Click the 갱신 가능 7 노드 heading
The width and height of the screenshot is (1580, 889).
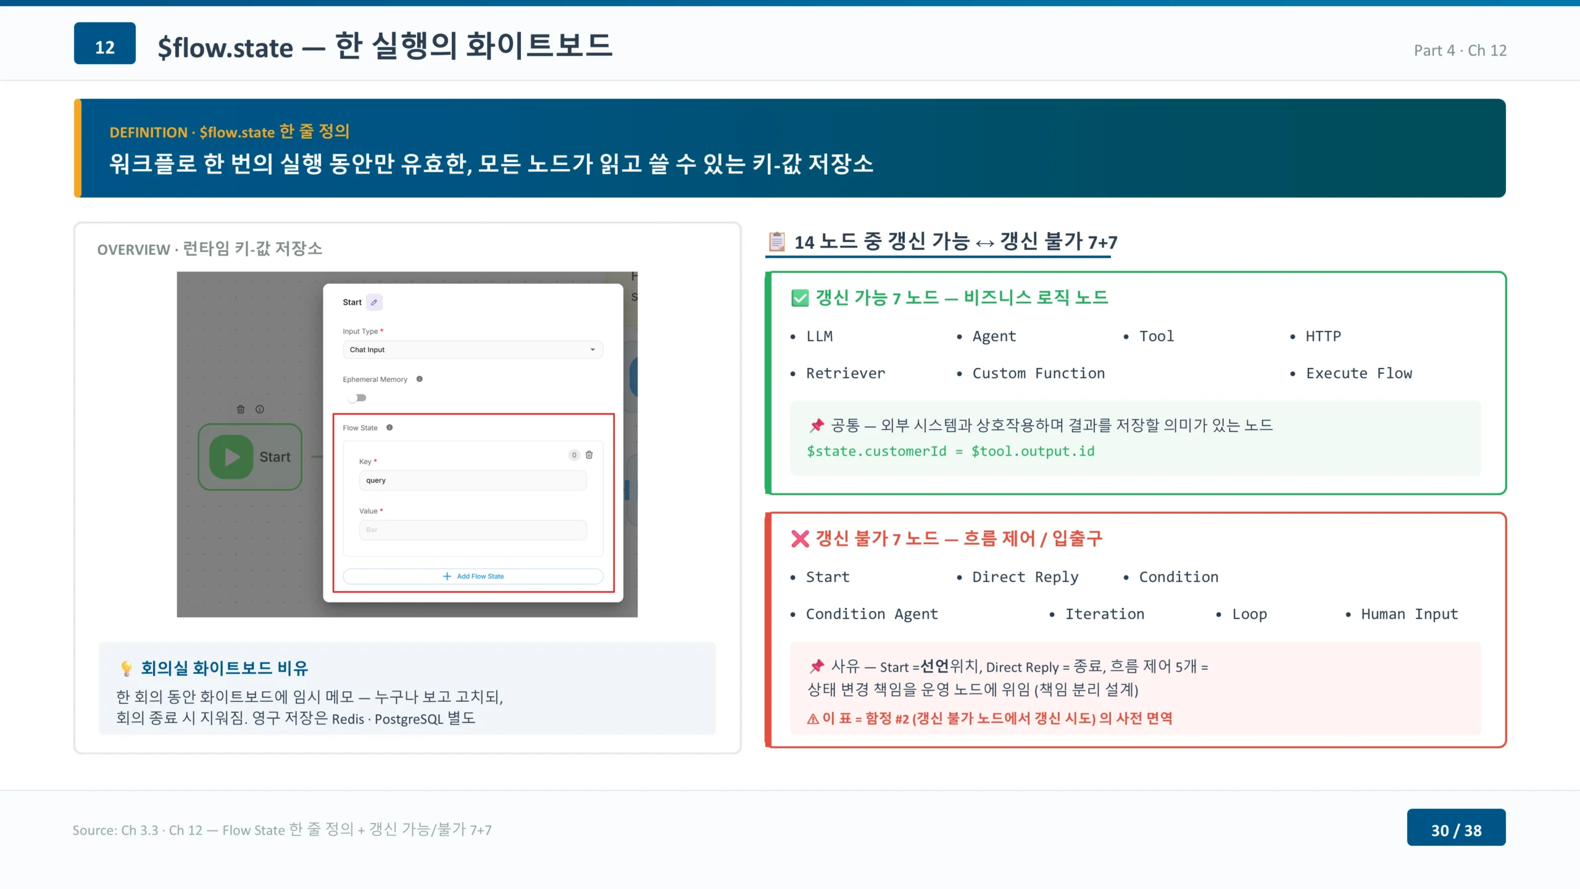pos(962,298)
